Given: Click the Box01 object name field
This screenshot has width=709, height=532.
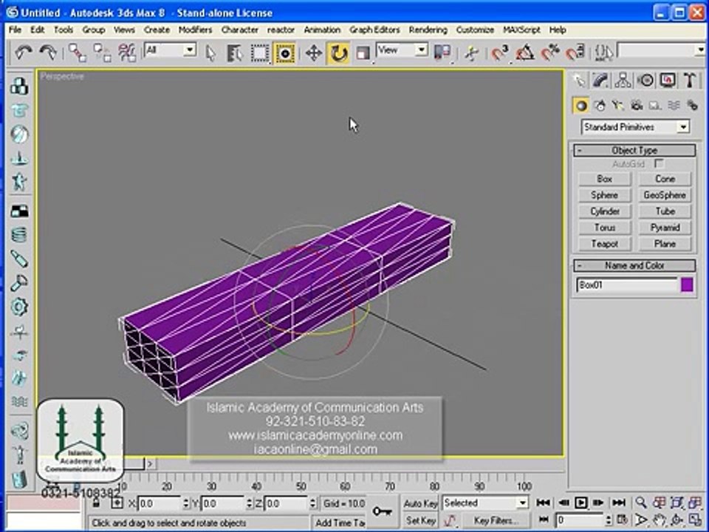Looking at the screenshot, I should (627, 285).
